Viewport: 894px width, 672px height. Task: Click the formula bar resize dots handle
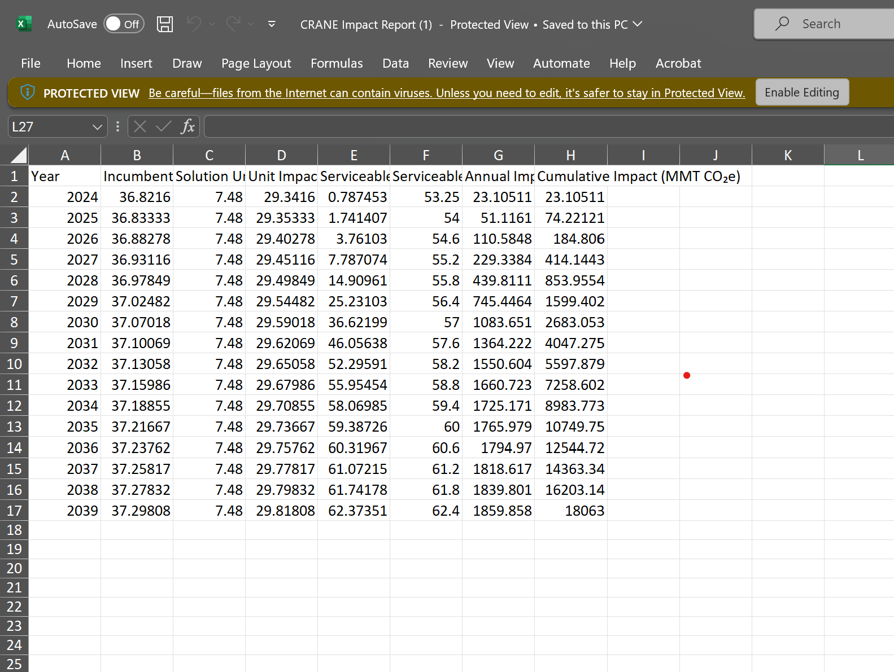tap(117, 126)
